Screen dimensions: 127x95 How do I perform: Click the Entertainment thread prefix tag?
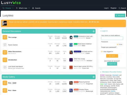[x=77, y=51]
